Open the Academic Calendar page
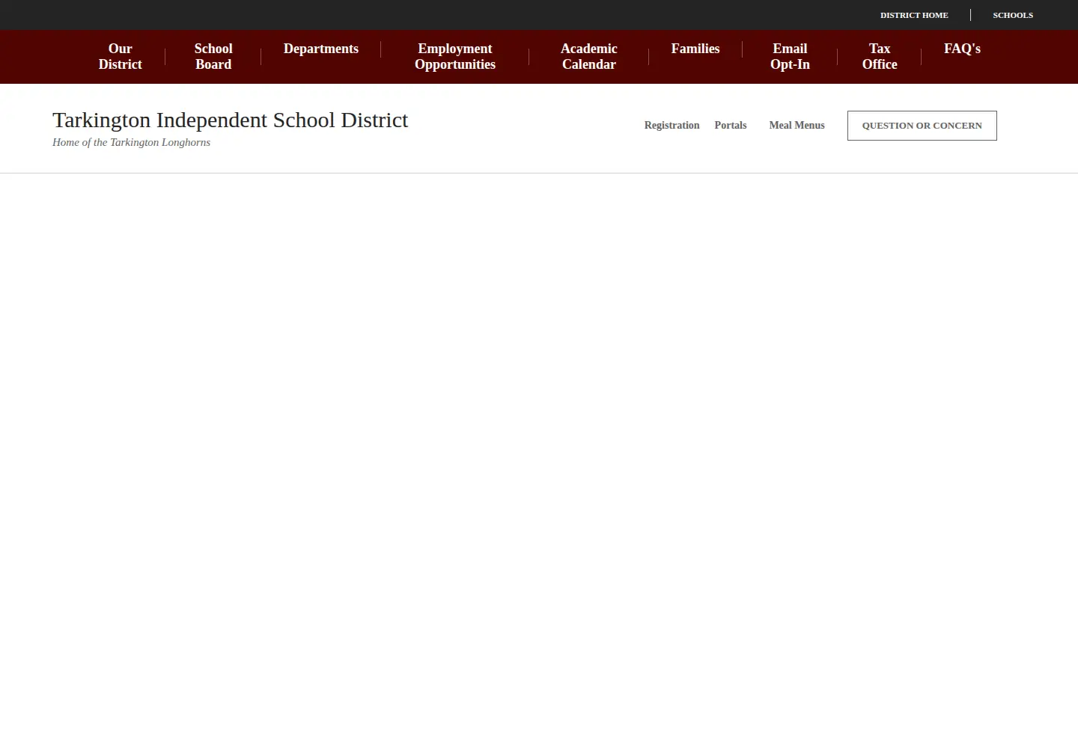1078x748 pixels. tap(589, 57)
